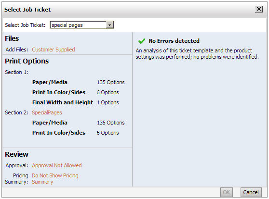This screenshot has width=269, height=199.
Task: Click the Review section heading
Action: pyautogui.click(x=17, y=154)
